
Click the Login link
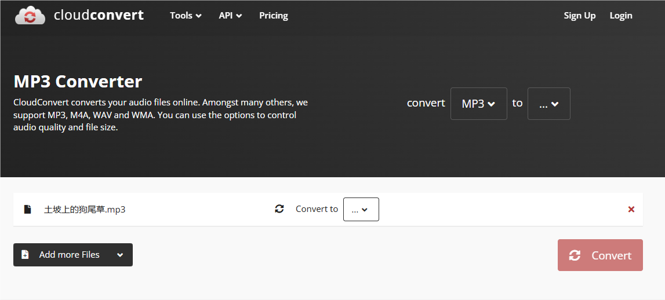(x=621, y=16)
